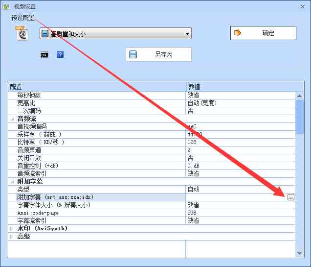Collapse the 附加字幕 section

click(12, 182)
